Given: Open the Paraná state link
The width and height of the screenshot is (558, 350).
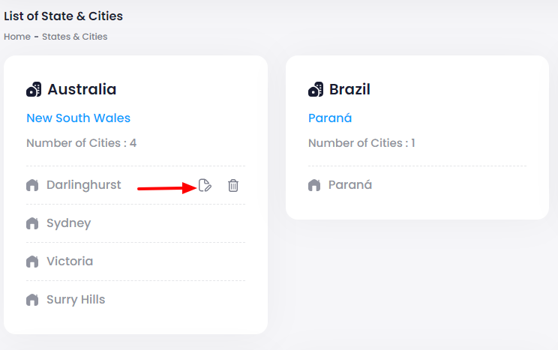Looking at the screenshot, I should tap(330, 118).
